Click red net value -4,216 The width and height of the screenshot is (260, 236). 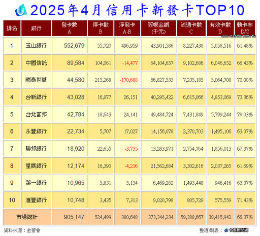tap(131, 166)
